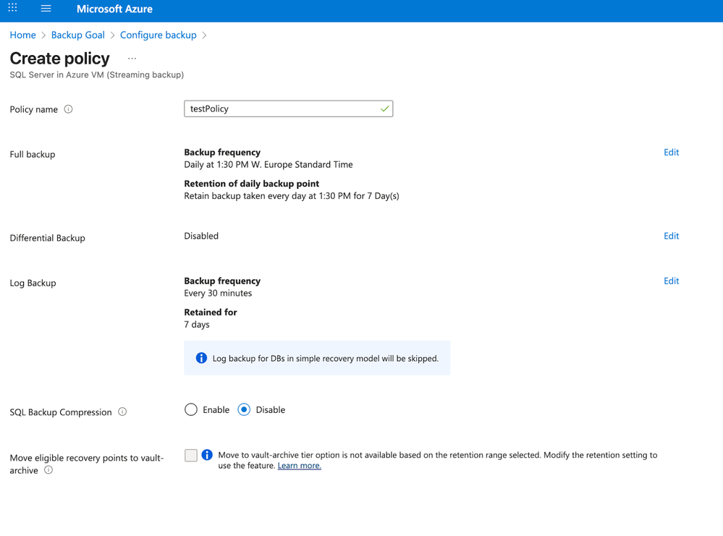Open the Learn more link

[299, 466]
